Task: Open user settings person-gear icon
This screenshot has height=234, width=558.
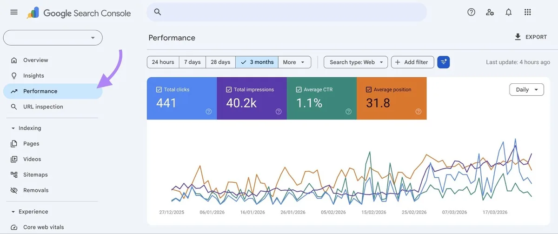Action: click(x=490, y=12)
